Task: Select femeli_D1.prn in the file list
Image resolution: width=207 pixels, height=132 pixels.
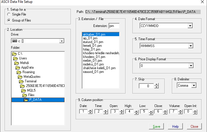Action: click(100, 46)
